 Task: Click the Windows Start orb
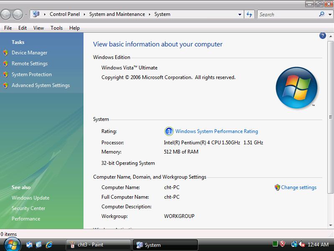coord(12,244)
